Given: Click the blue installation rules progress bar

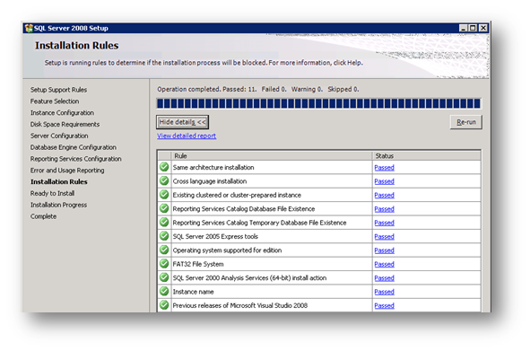Looking at the screenshot, I should tap(318, 103).
